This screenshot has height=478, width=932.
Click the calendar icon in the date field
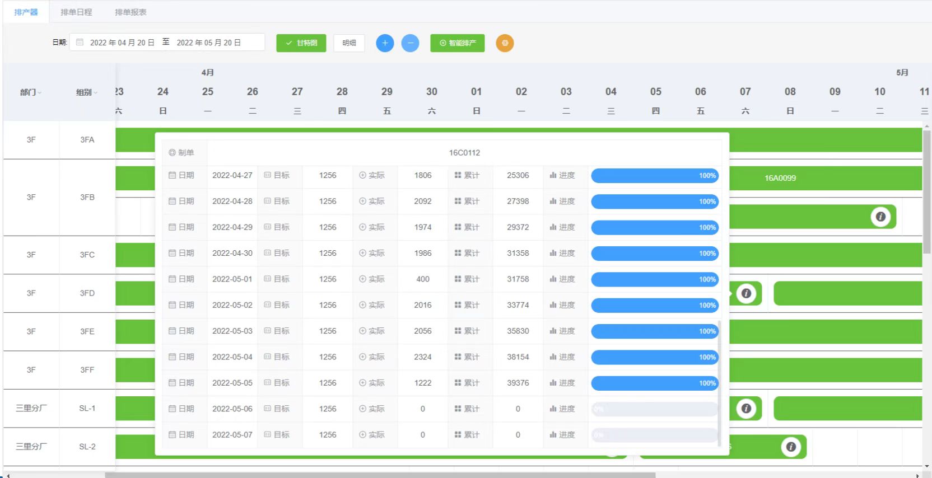point(80,43)
